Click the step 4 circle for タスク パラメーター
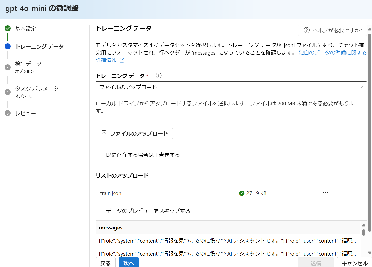The height and width of the screenshot is (267, 372). [x=8, y=92]
